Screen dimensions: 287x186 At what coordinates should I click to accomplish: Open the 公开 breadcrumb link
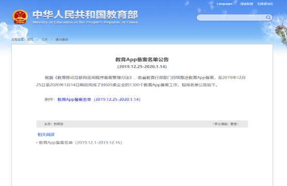point(44,39)
